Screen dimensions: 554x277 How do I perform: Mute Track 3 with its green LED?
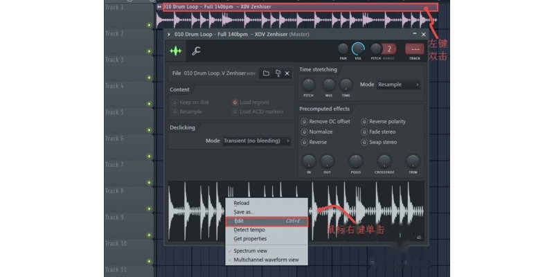pyautogui.click(x=149, y=78)
